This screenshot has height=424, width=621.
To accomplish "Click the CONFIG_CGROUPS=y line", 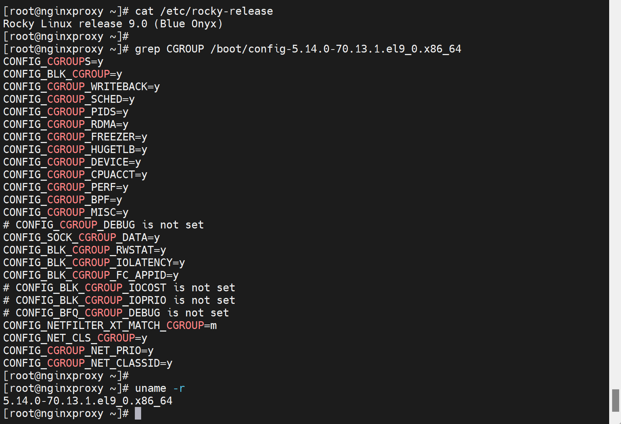I will (x=53, y=62).
